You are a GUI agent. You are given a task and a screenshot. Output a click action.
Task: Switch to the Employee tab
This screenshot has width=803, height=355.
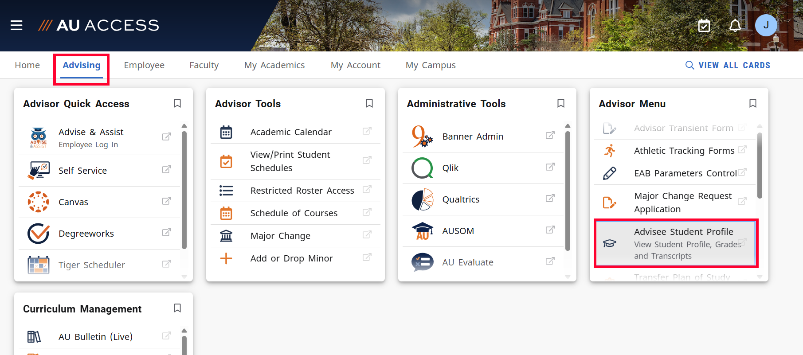coord(144,65)
